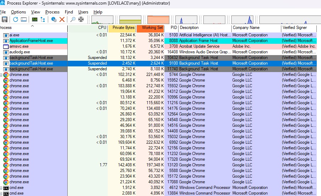Select the ai.exe process name
Image resolution: width=321 pixels, height=196 pixels.
[x=14, y=35]
